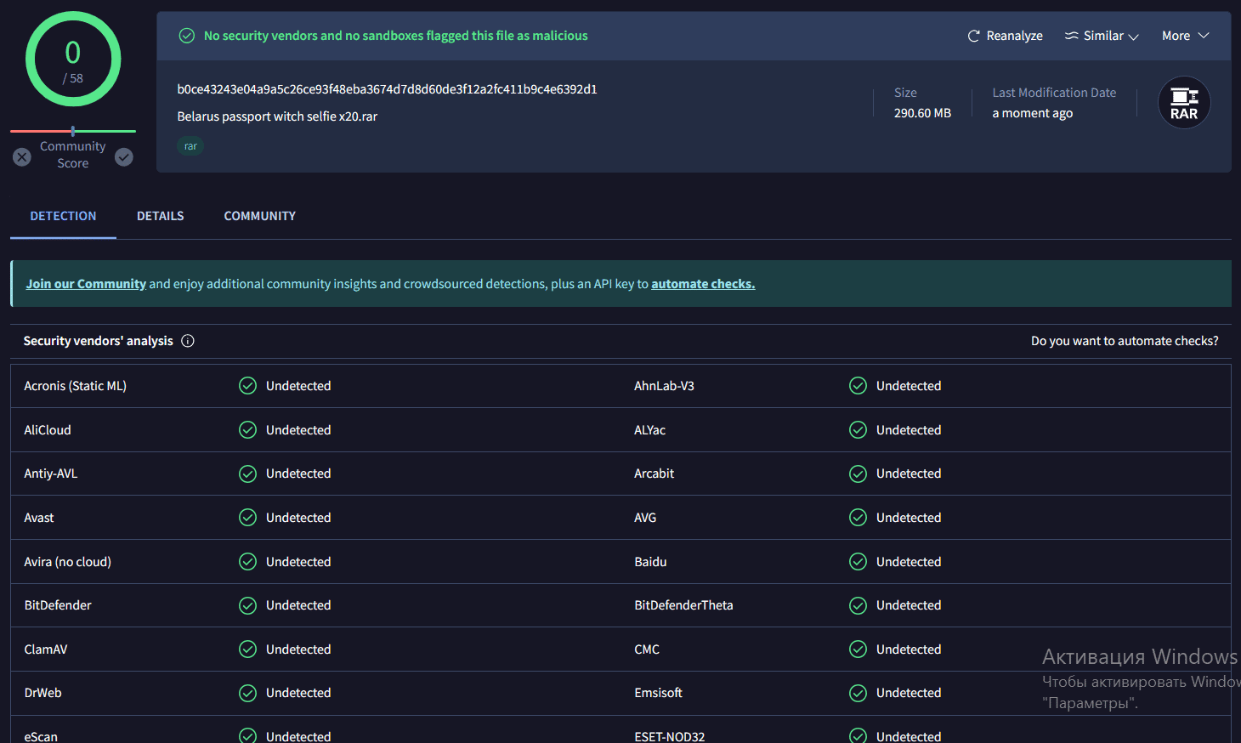Expand the More menu
The image size is (1241, 743).
(1185, 36)
